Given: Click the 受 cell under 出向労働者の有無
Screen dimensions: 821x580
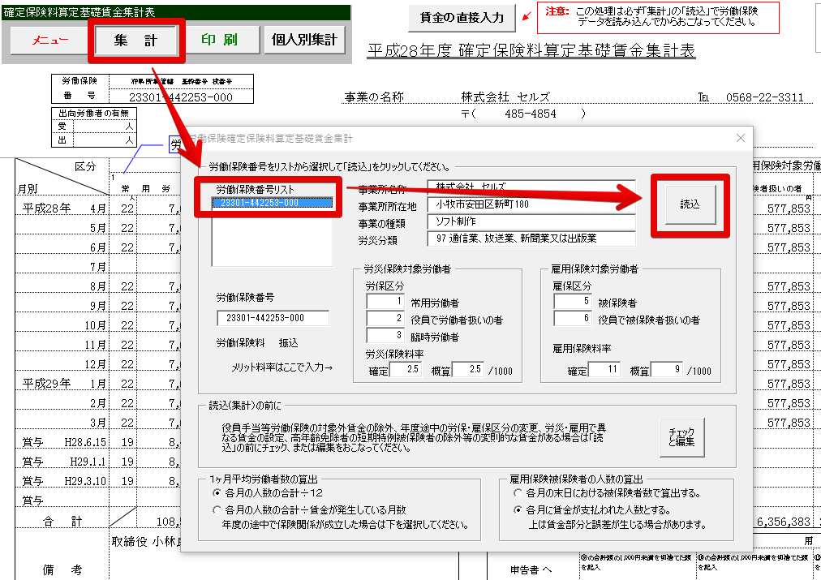Looking at the screenshot, I should click(x=62, y=127).
